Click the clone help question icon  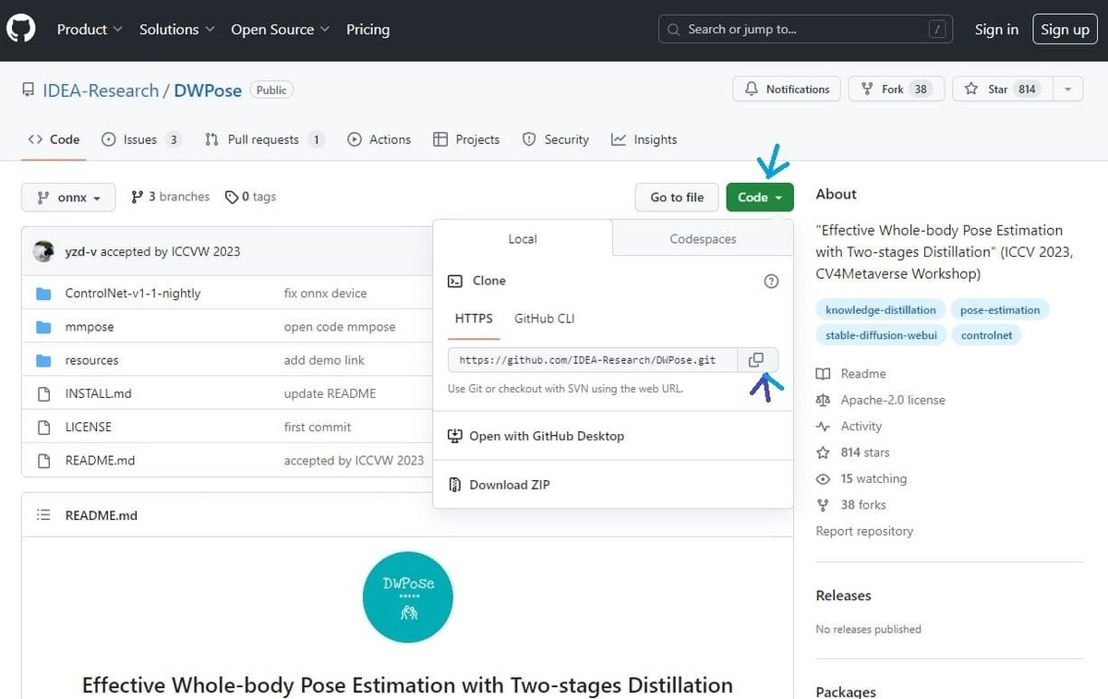coord(772,281)
